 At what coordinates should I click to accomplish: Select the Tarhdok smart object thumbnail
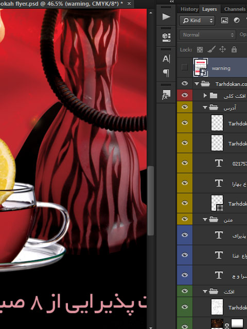point(217,203)
